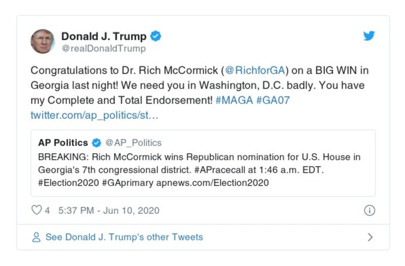
Task: Click the #MAGA hashtag
Action: [233, 100]
